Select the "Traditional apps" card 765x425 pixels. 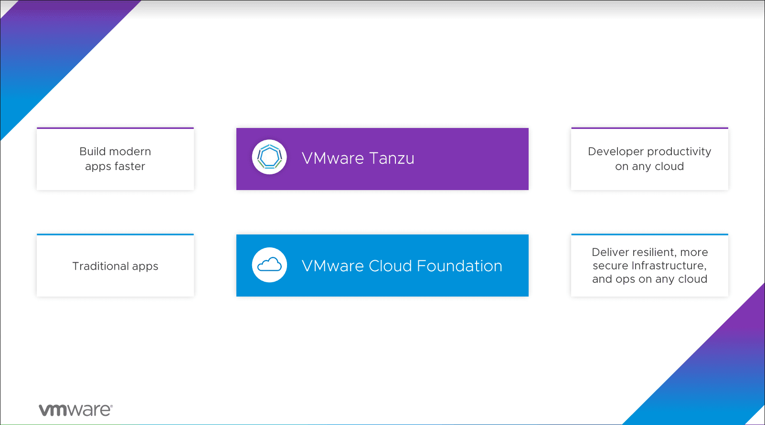(115, 266)
